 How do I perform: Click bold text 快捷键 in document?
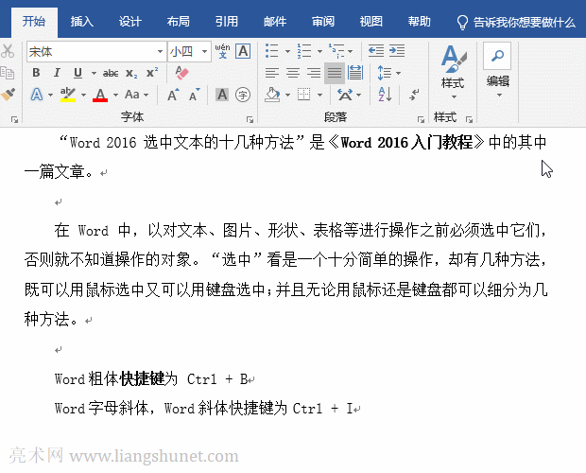pos(142,378)
